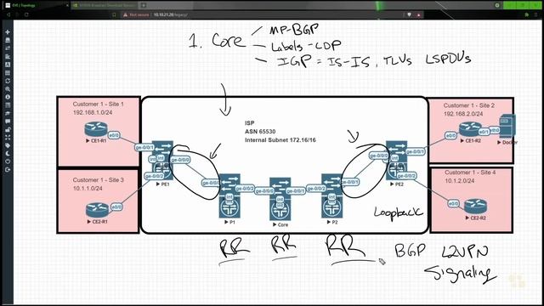Select the Docker server node
Image resolution: width=544 pixels, height=306 pixels.
click(507, 127)
